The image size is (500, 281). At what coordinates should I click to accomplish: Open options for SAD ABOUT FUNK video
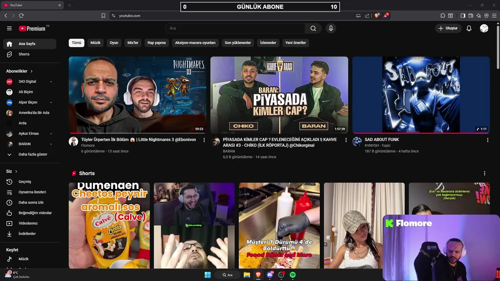(487, 140)
